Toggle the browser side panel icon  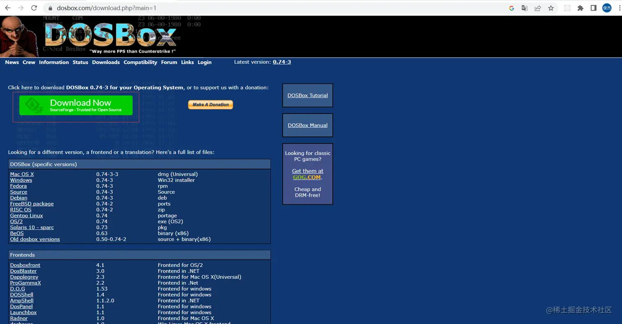point(593,8)
